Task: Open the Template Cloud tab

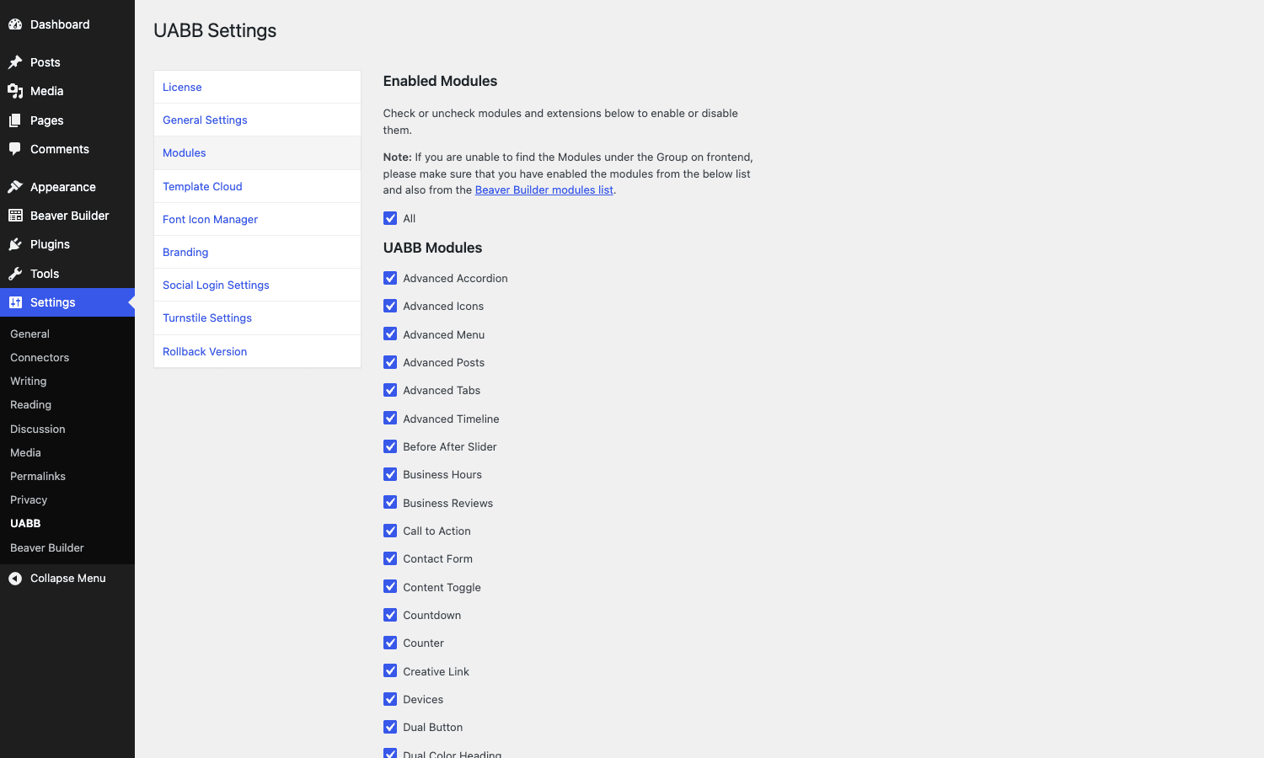Action: point(257,186)
